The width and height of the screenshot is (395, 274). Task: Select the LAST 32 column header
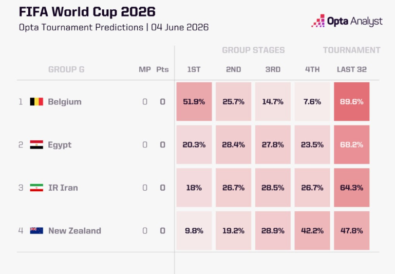click(x=352, y=69)
